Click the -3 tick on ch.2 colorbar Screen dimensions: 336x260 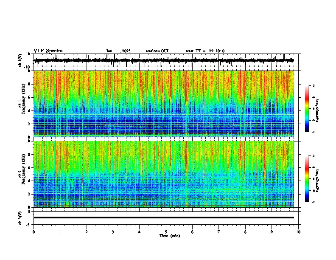coord(313,156)
